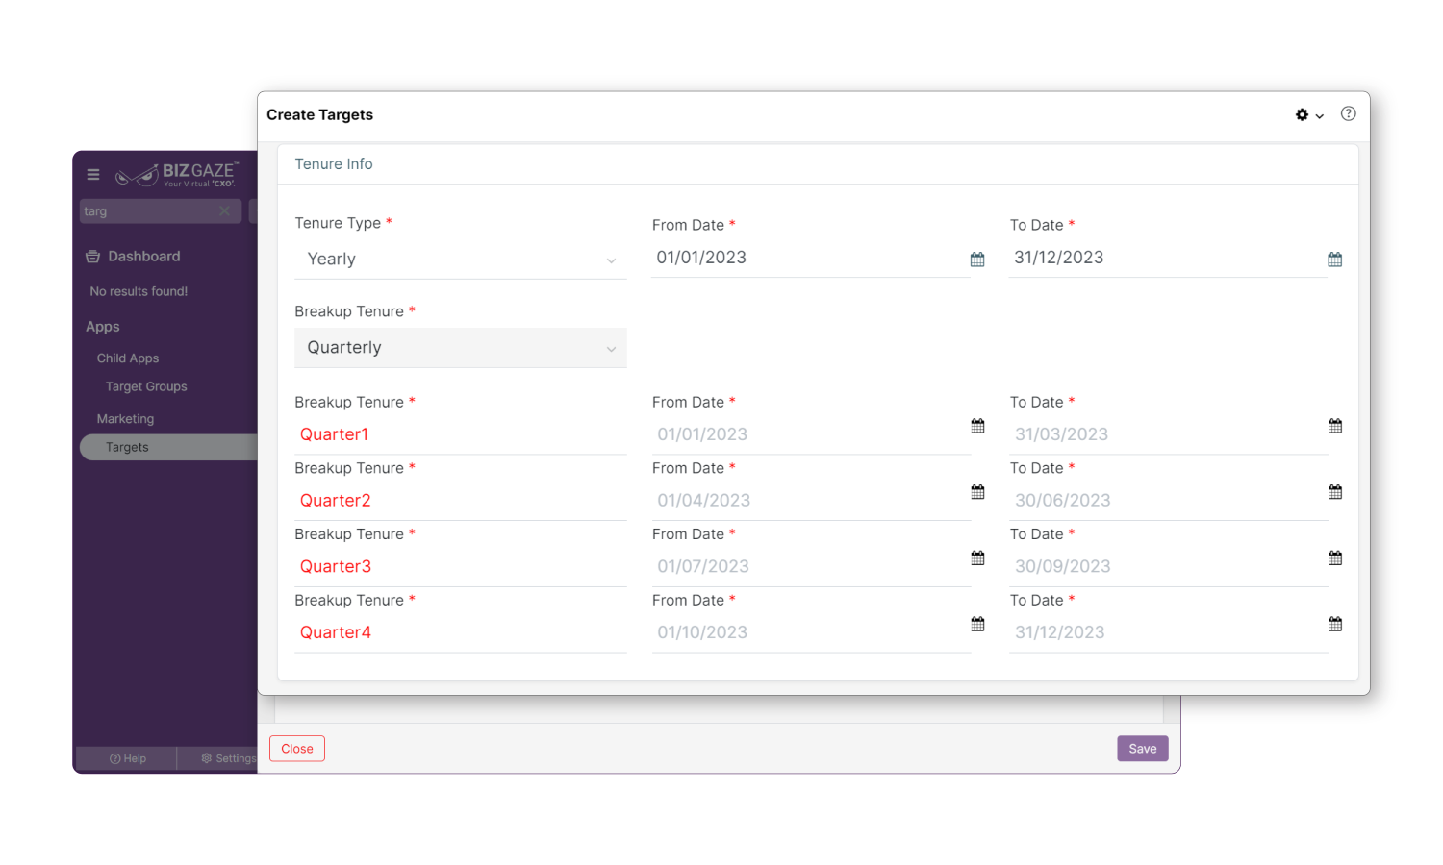Screen dimensions: 1443x865
Task: Open Settings at sidebar bottom
Action: point(228,758)
